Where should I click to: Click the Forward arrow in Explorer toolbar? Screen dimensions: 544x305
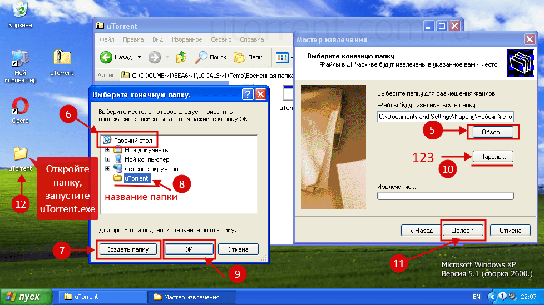155,57
